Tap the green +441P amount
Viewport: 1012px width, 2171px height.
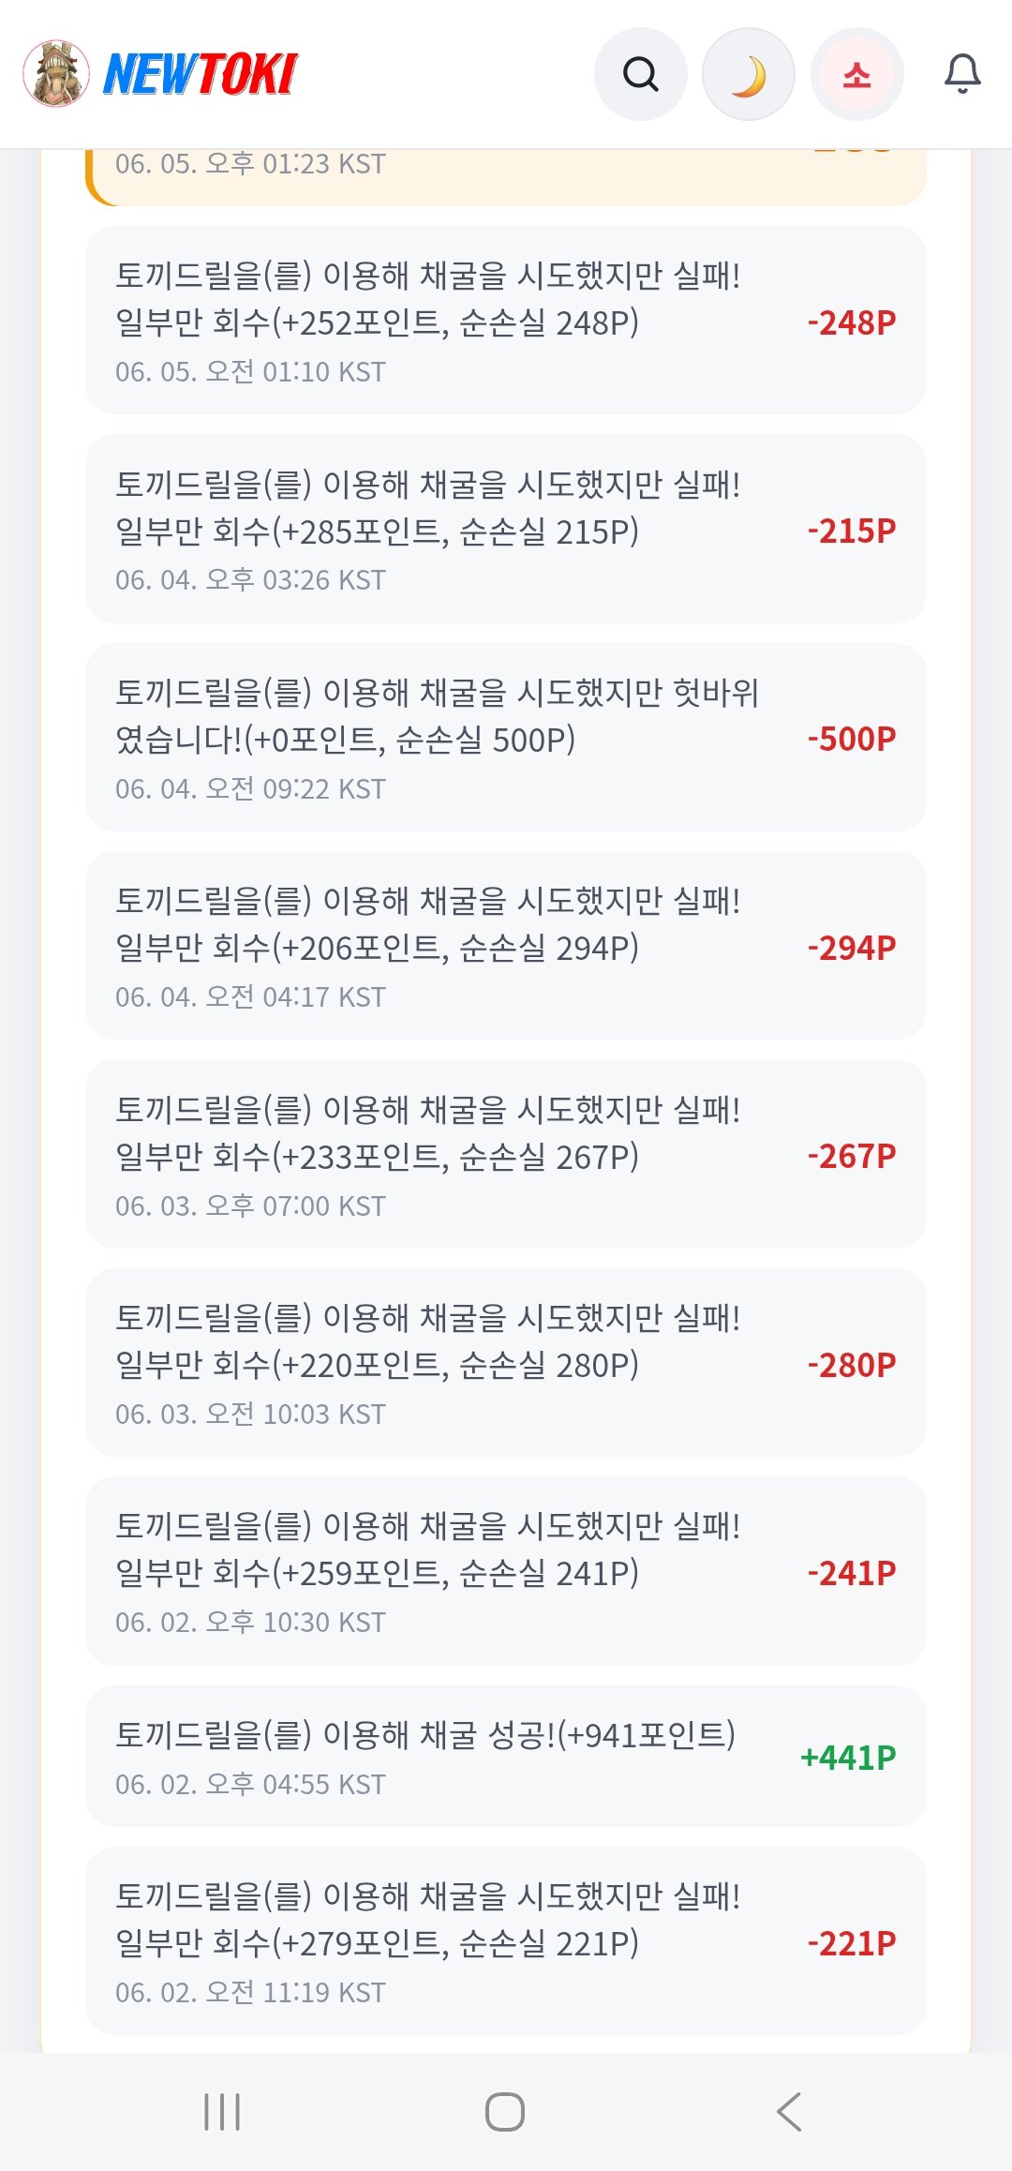pyautogui.click(x=848, y=1757)
